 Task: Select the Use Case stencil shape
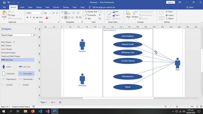pos(24,67)
